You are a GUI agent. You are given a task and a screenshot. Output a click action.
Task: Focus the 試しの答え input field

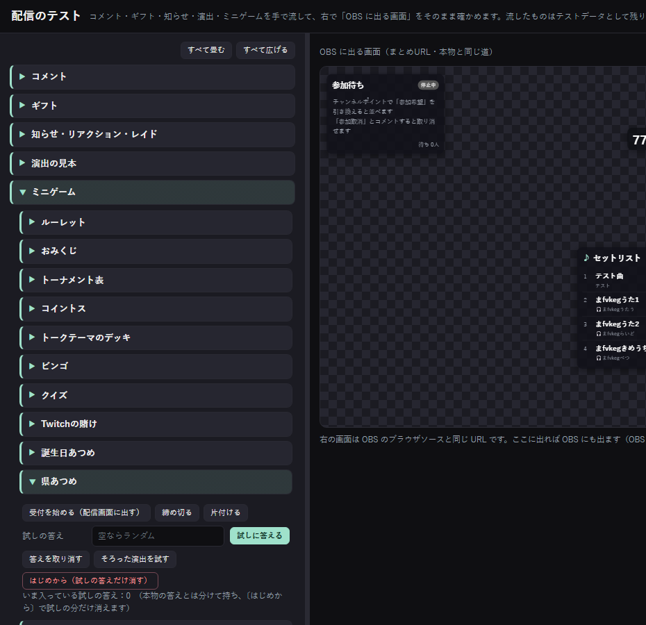click(x=158, y=535)
